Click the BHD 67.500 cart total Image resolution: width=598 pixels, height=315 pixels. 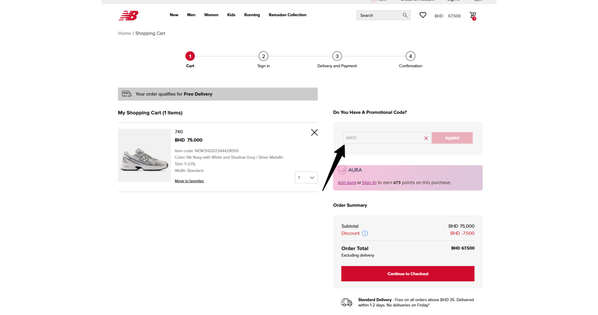point(448,16)
